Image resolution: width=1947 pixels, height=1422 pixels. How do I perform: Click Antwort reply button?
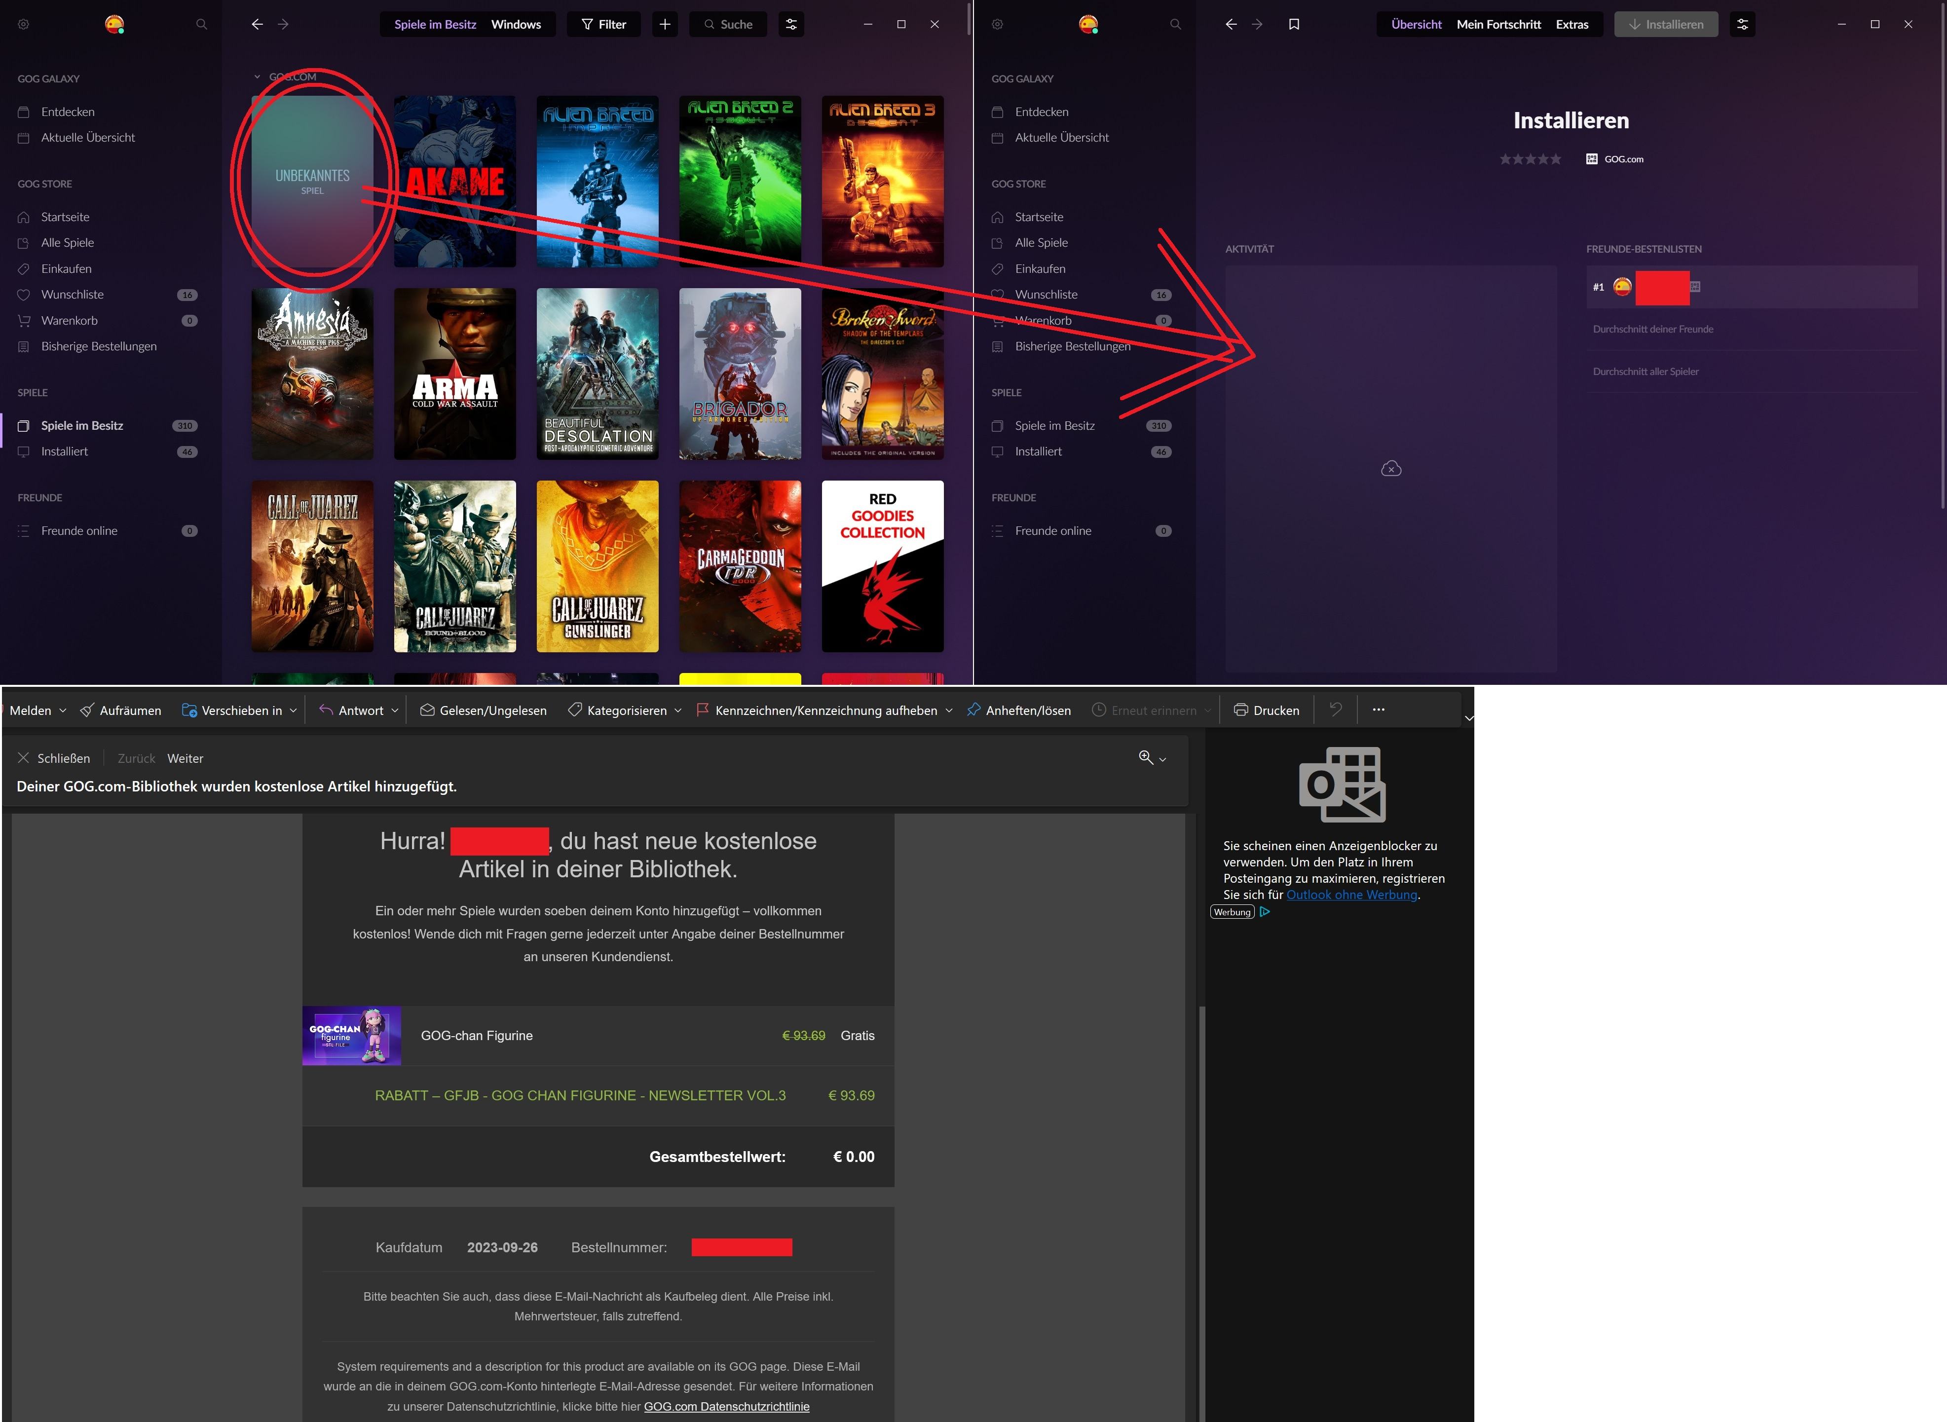(351, 710)
